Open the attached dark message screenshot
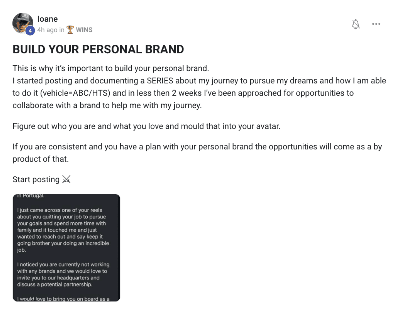This screenshot has width=396, height=310. 66,248
